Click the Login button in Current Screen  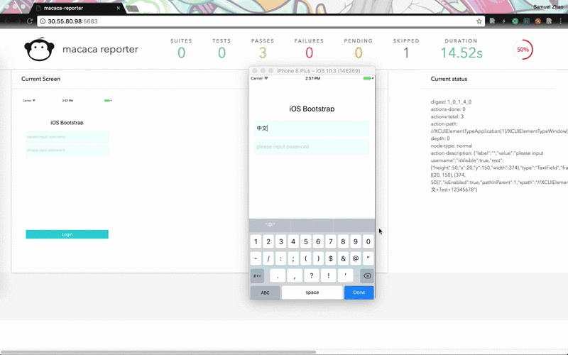pos(67,234)
